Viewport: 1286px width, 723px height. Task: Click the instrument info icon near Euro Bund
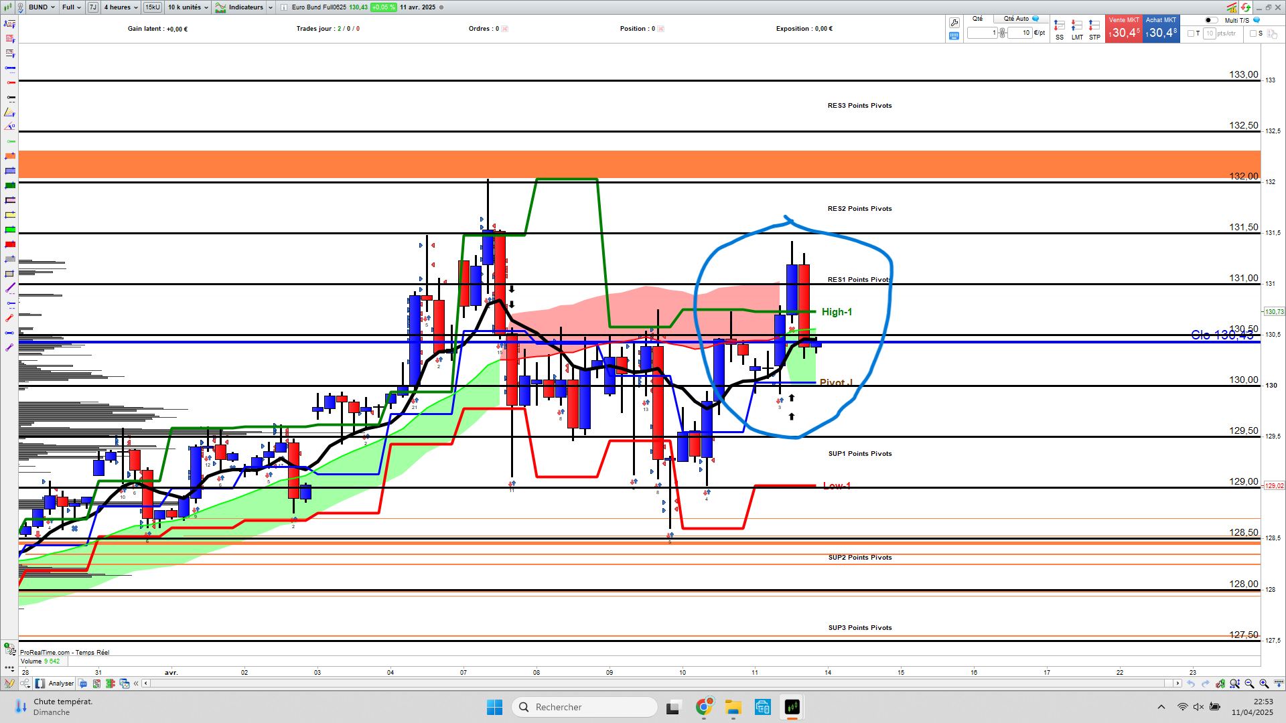pos(284,7)
